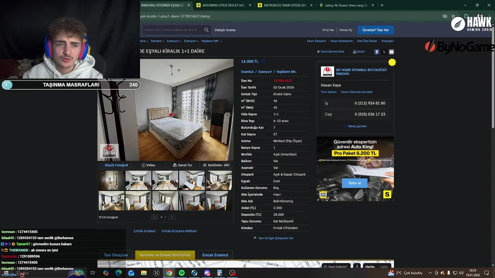Switch the map to Harita view
The image size is (495, 278).
tap(370, 266)
